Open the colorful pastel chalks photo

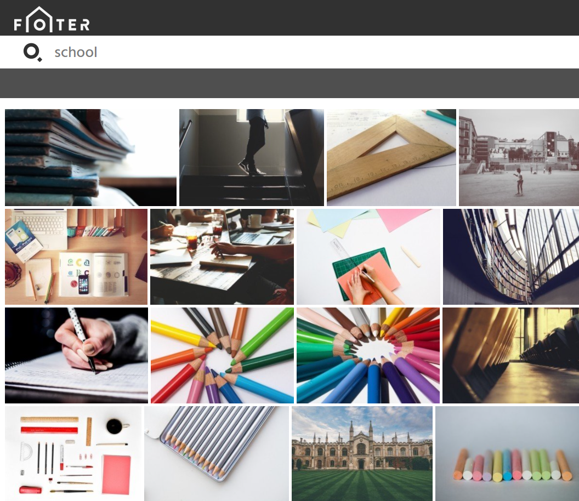507,453
